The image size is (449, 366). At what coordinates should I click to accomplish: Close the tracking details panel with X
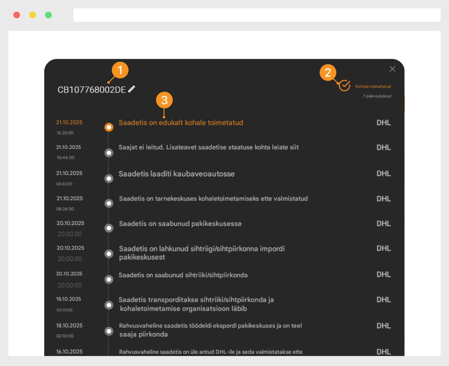(392, 69)
